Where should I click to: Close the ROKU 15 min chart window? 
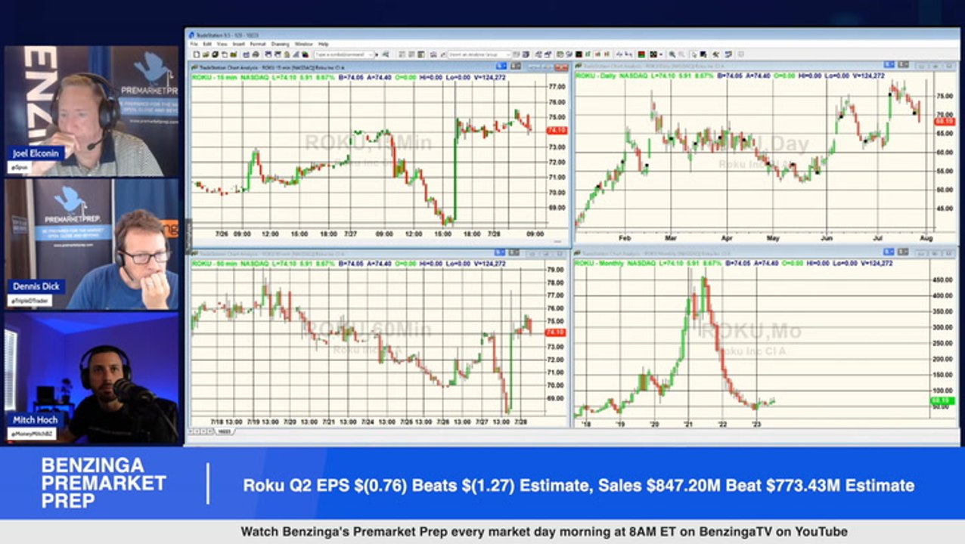561,67
